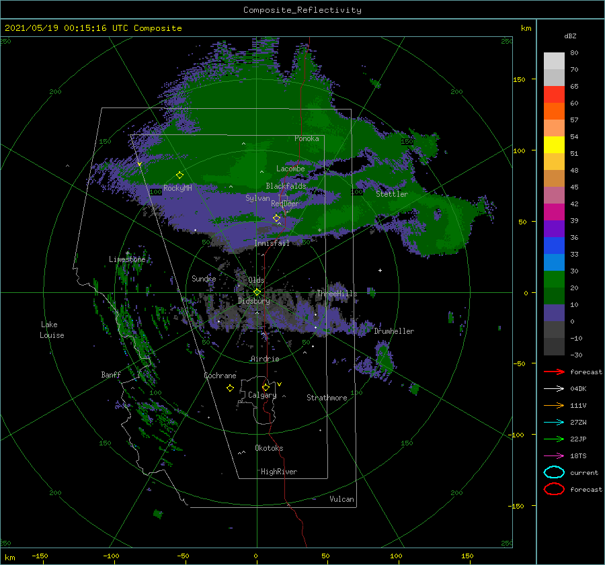Select the deep blue dBZ swatch
605x565 pixels.
(554, 245)
